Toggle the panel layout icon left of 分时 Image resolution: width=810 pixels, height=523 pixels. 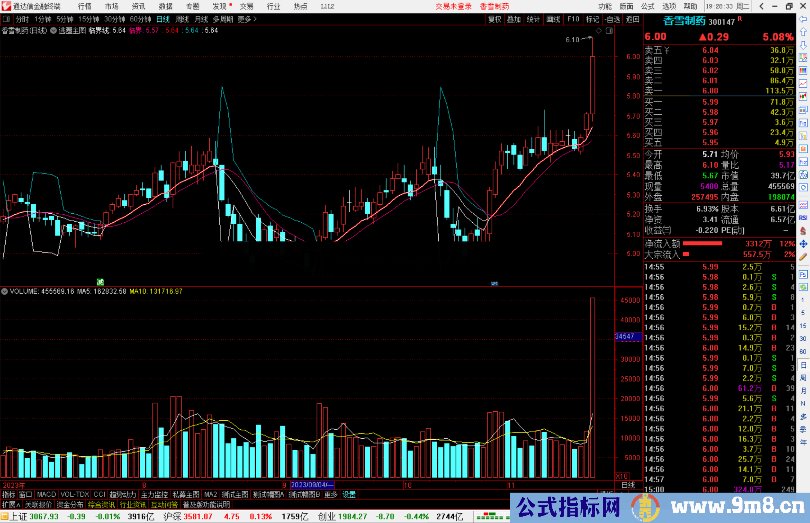[6, 19]
